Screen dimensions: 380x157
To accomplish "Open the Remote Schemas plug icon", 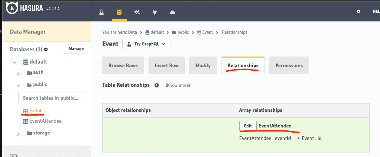I will click(155, 12).
